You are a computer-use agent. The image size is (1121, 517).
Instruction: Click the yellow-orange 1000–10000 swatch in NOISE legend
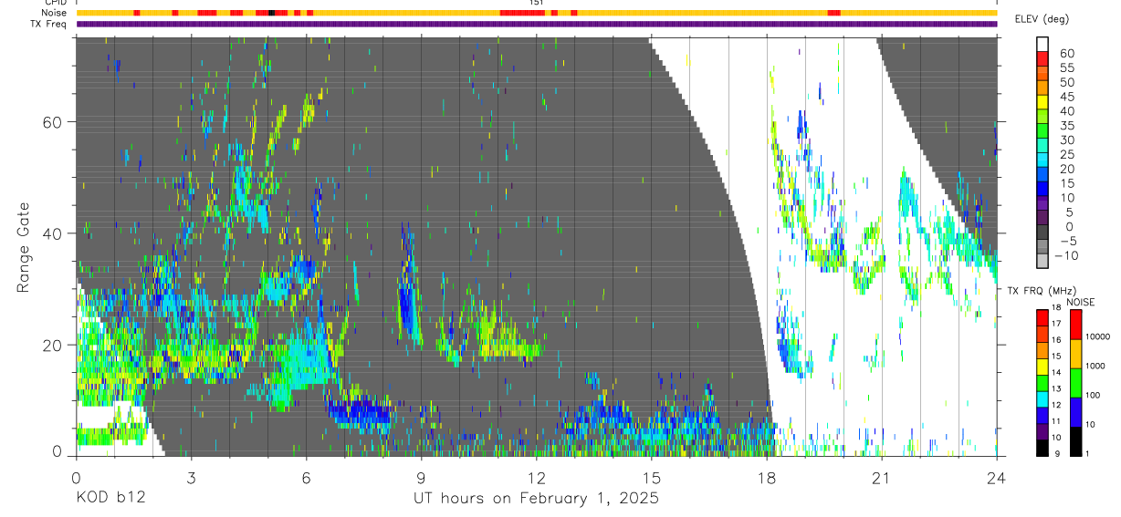(x=1075, y=353)
